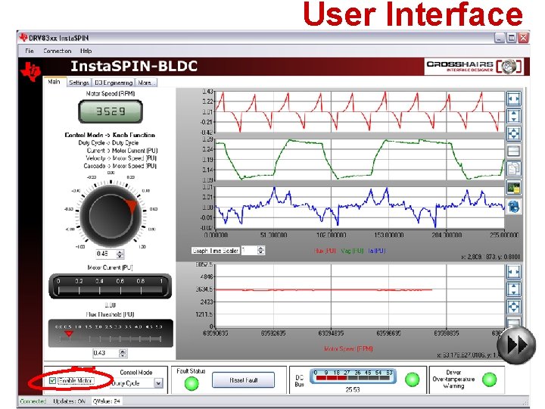545x409 pixels.
Task: Open the Help menu
Action: point(86,51)
